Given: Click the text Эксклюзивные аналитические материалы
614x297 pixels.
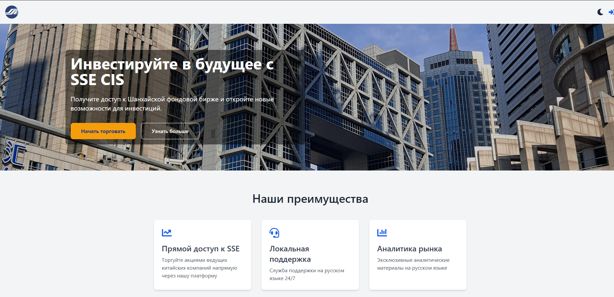Looking at the screenshot, I should click(413, 264).
